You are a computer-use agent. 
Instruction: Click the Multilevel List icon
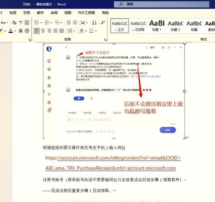pos(57,22)
